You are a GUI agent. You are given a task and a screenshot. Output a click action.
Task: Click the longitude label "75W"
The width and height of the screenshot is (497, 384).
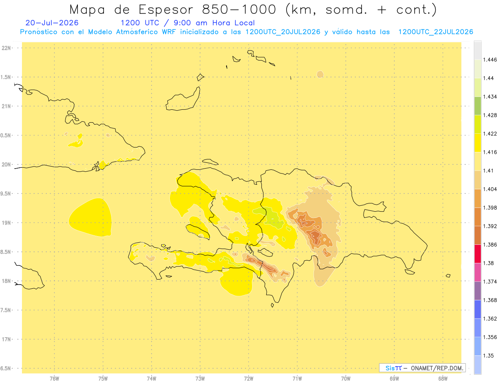103,378
